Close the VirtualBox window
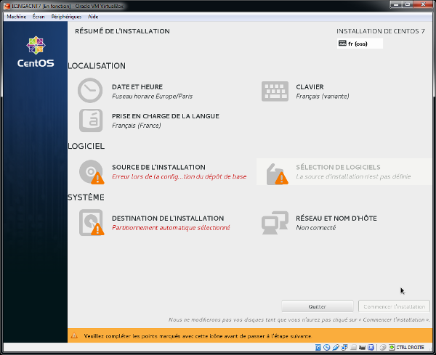Image resolution: width=436 pixels, height=355 pixels. point(423,4)
